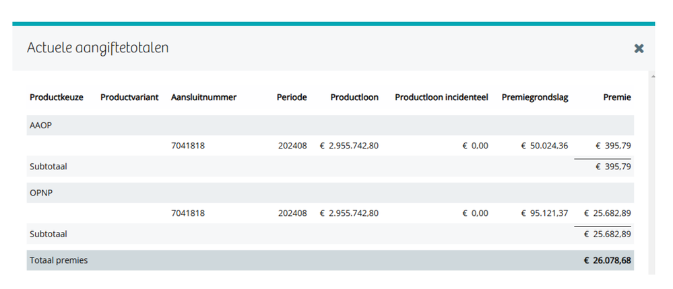
Task: Click the Productkeuze column header
Action: tap(57, 97)
